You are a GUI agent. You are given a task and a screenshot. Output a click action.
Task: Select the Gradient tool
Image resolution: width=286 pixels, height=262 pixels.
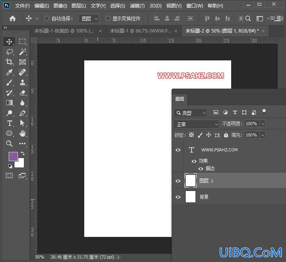pyautogui.click(x=9, y=103)
